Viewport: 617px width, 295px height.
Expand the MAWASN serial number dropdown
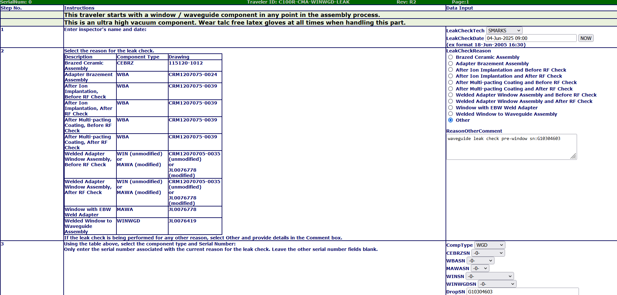[480, 268]
